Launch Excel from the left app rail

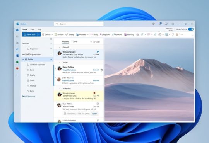[17, 62]
